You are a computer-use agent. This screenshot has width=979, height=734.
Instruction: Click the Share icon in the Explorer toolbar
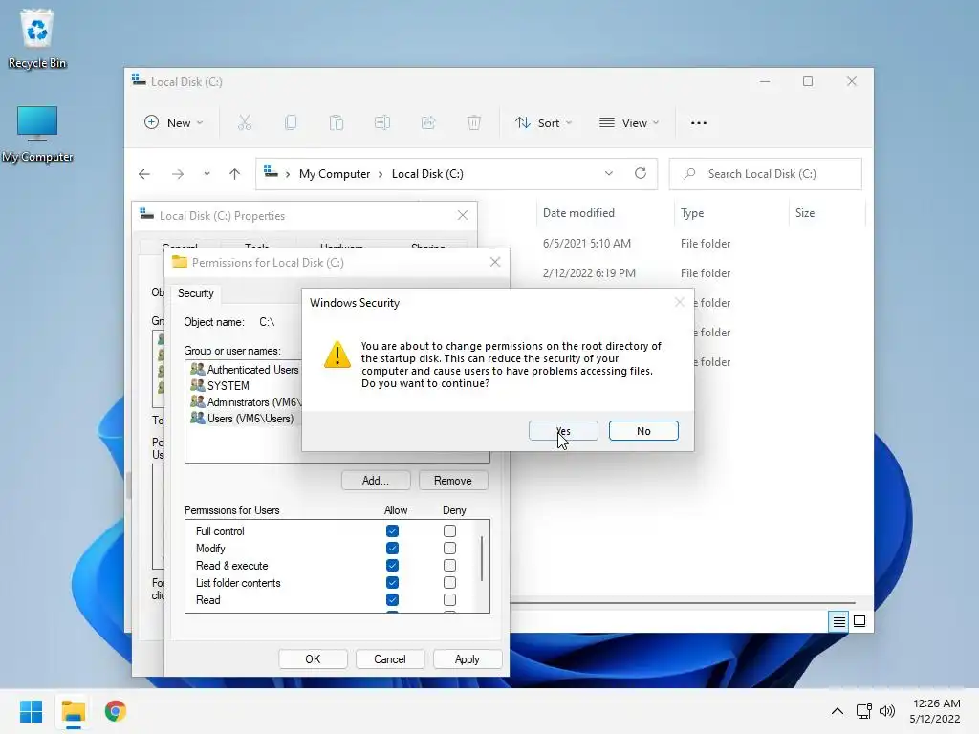pyautogui.click(x=428, y=123)
